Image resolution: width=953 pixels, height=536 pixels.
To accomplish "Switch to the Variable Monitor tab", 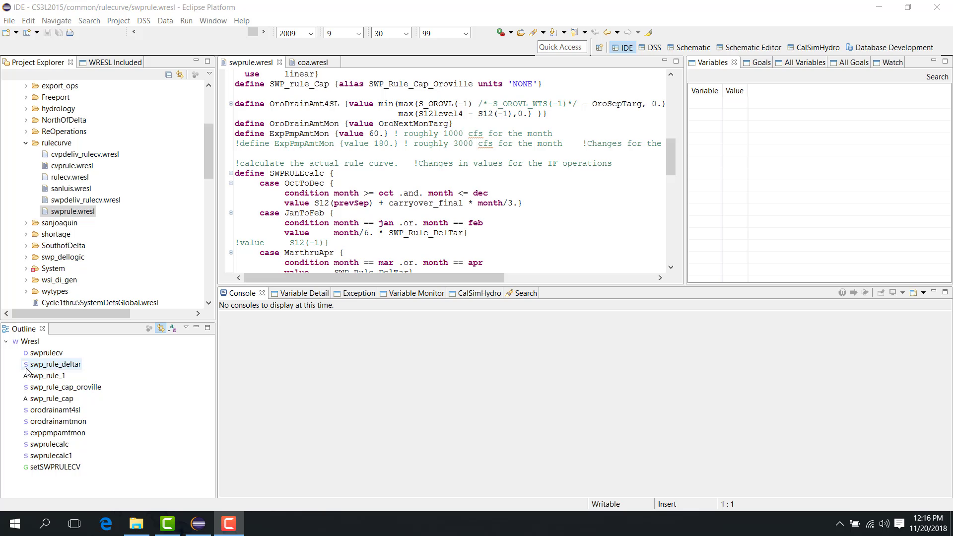I will point(412,293).
